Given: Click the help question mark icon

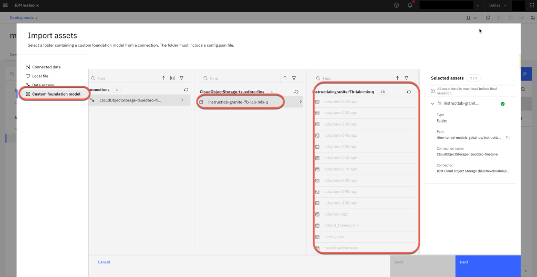Looking at the screenshot, I should point(396,5).
